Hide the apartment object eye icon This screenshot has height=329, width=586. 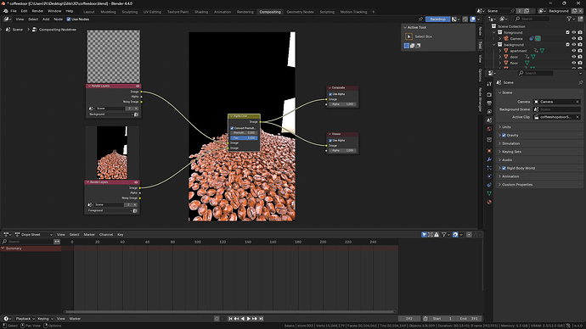coord(573,51)
